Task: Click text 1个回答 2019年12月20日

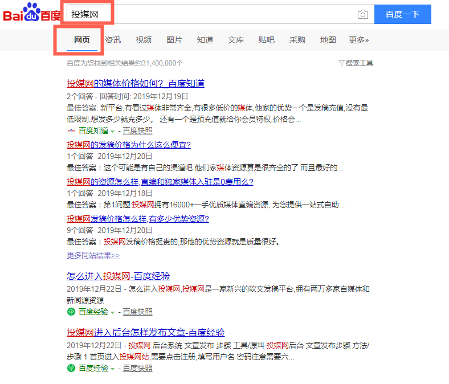Action: click(109, 156)
